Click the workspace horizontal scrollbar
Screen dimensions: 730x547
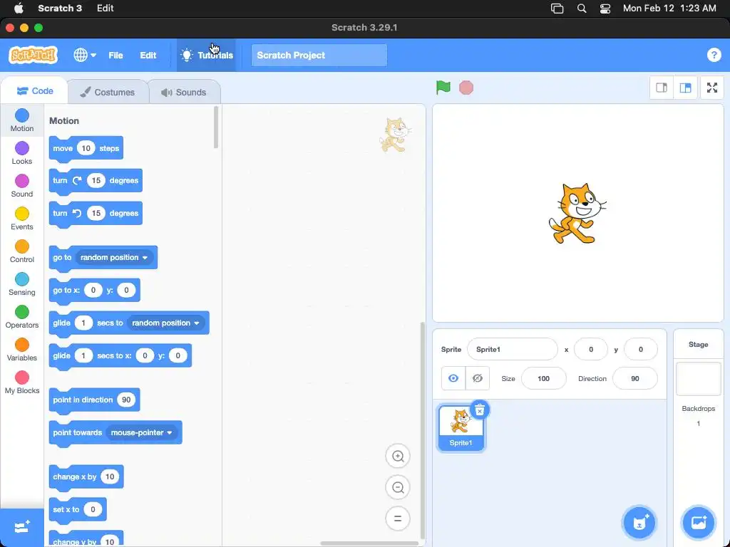coord(370,543)
